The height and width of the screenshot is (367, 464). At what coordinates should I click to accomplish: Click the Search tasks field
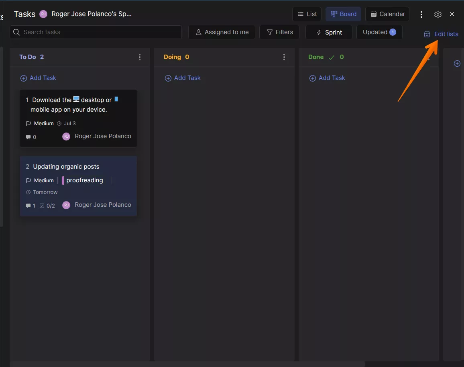[96, 32]
